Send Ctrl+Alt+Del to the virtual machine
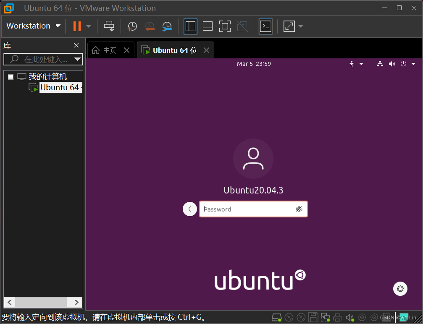423x324 pixels. click(109, 26)
